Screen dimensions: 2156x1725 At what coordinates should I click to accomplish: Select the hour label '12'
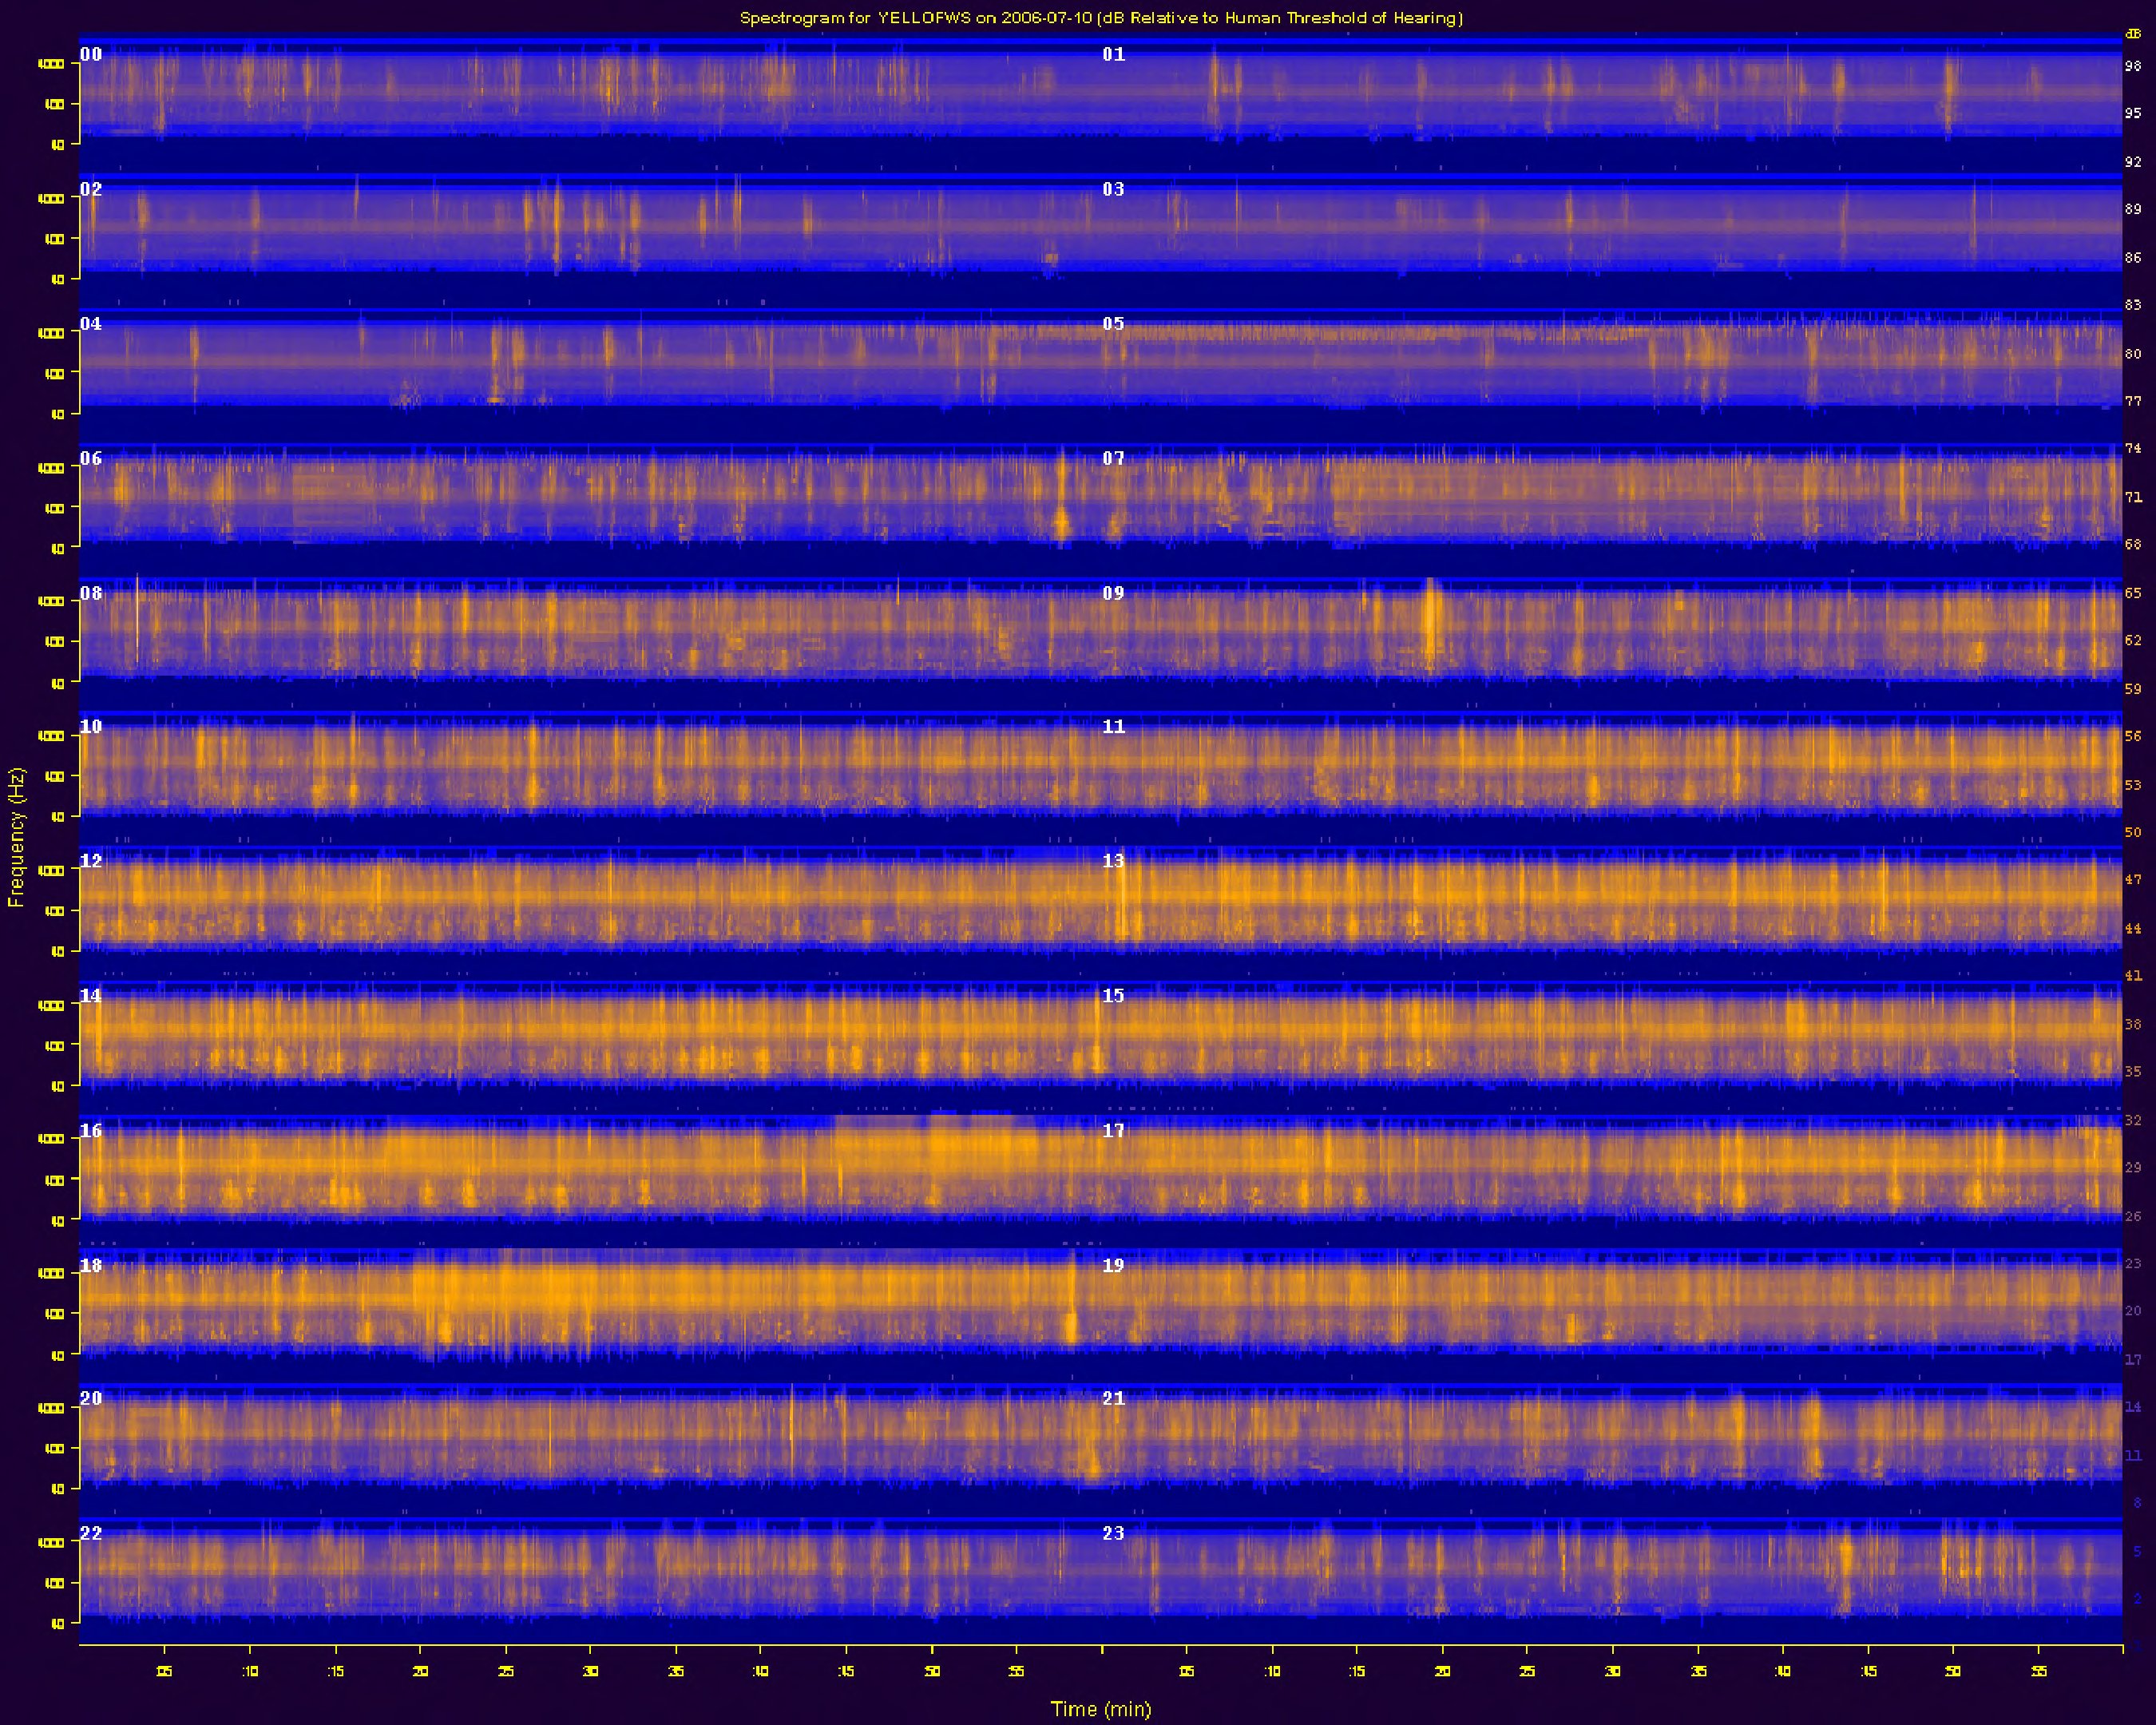point(91,861)
